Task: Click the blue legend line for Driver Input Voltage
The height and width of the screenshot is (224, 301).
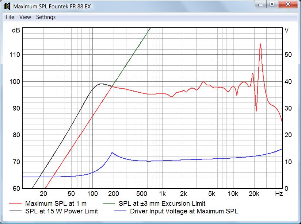Action: [x=120, y=211]
